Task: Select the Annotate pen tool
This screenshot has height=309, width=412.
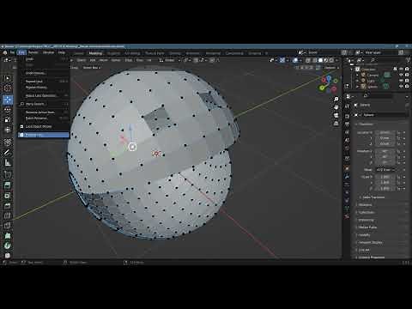Action: click(x=8, y=153)
